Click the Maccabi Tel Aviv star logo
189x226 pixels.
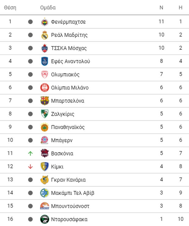pos(45,193)
